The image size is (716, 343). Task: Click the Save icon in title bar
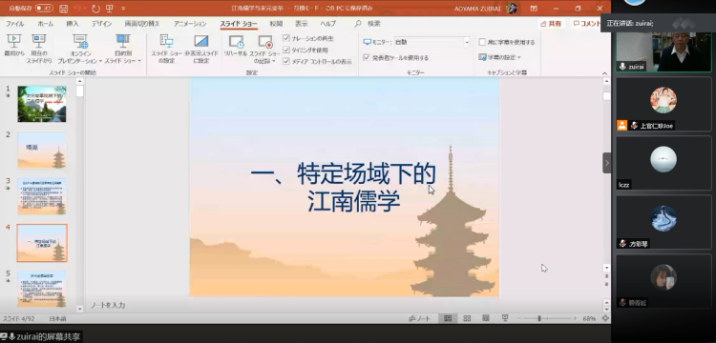pos(63,9)
